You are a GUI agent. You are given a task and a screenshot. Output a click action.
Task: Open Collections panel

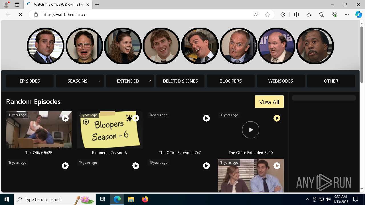[322, 15]
